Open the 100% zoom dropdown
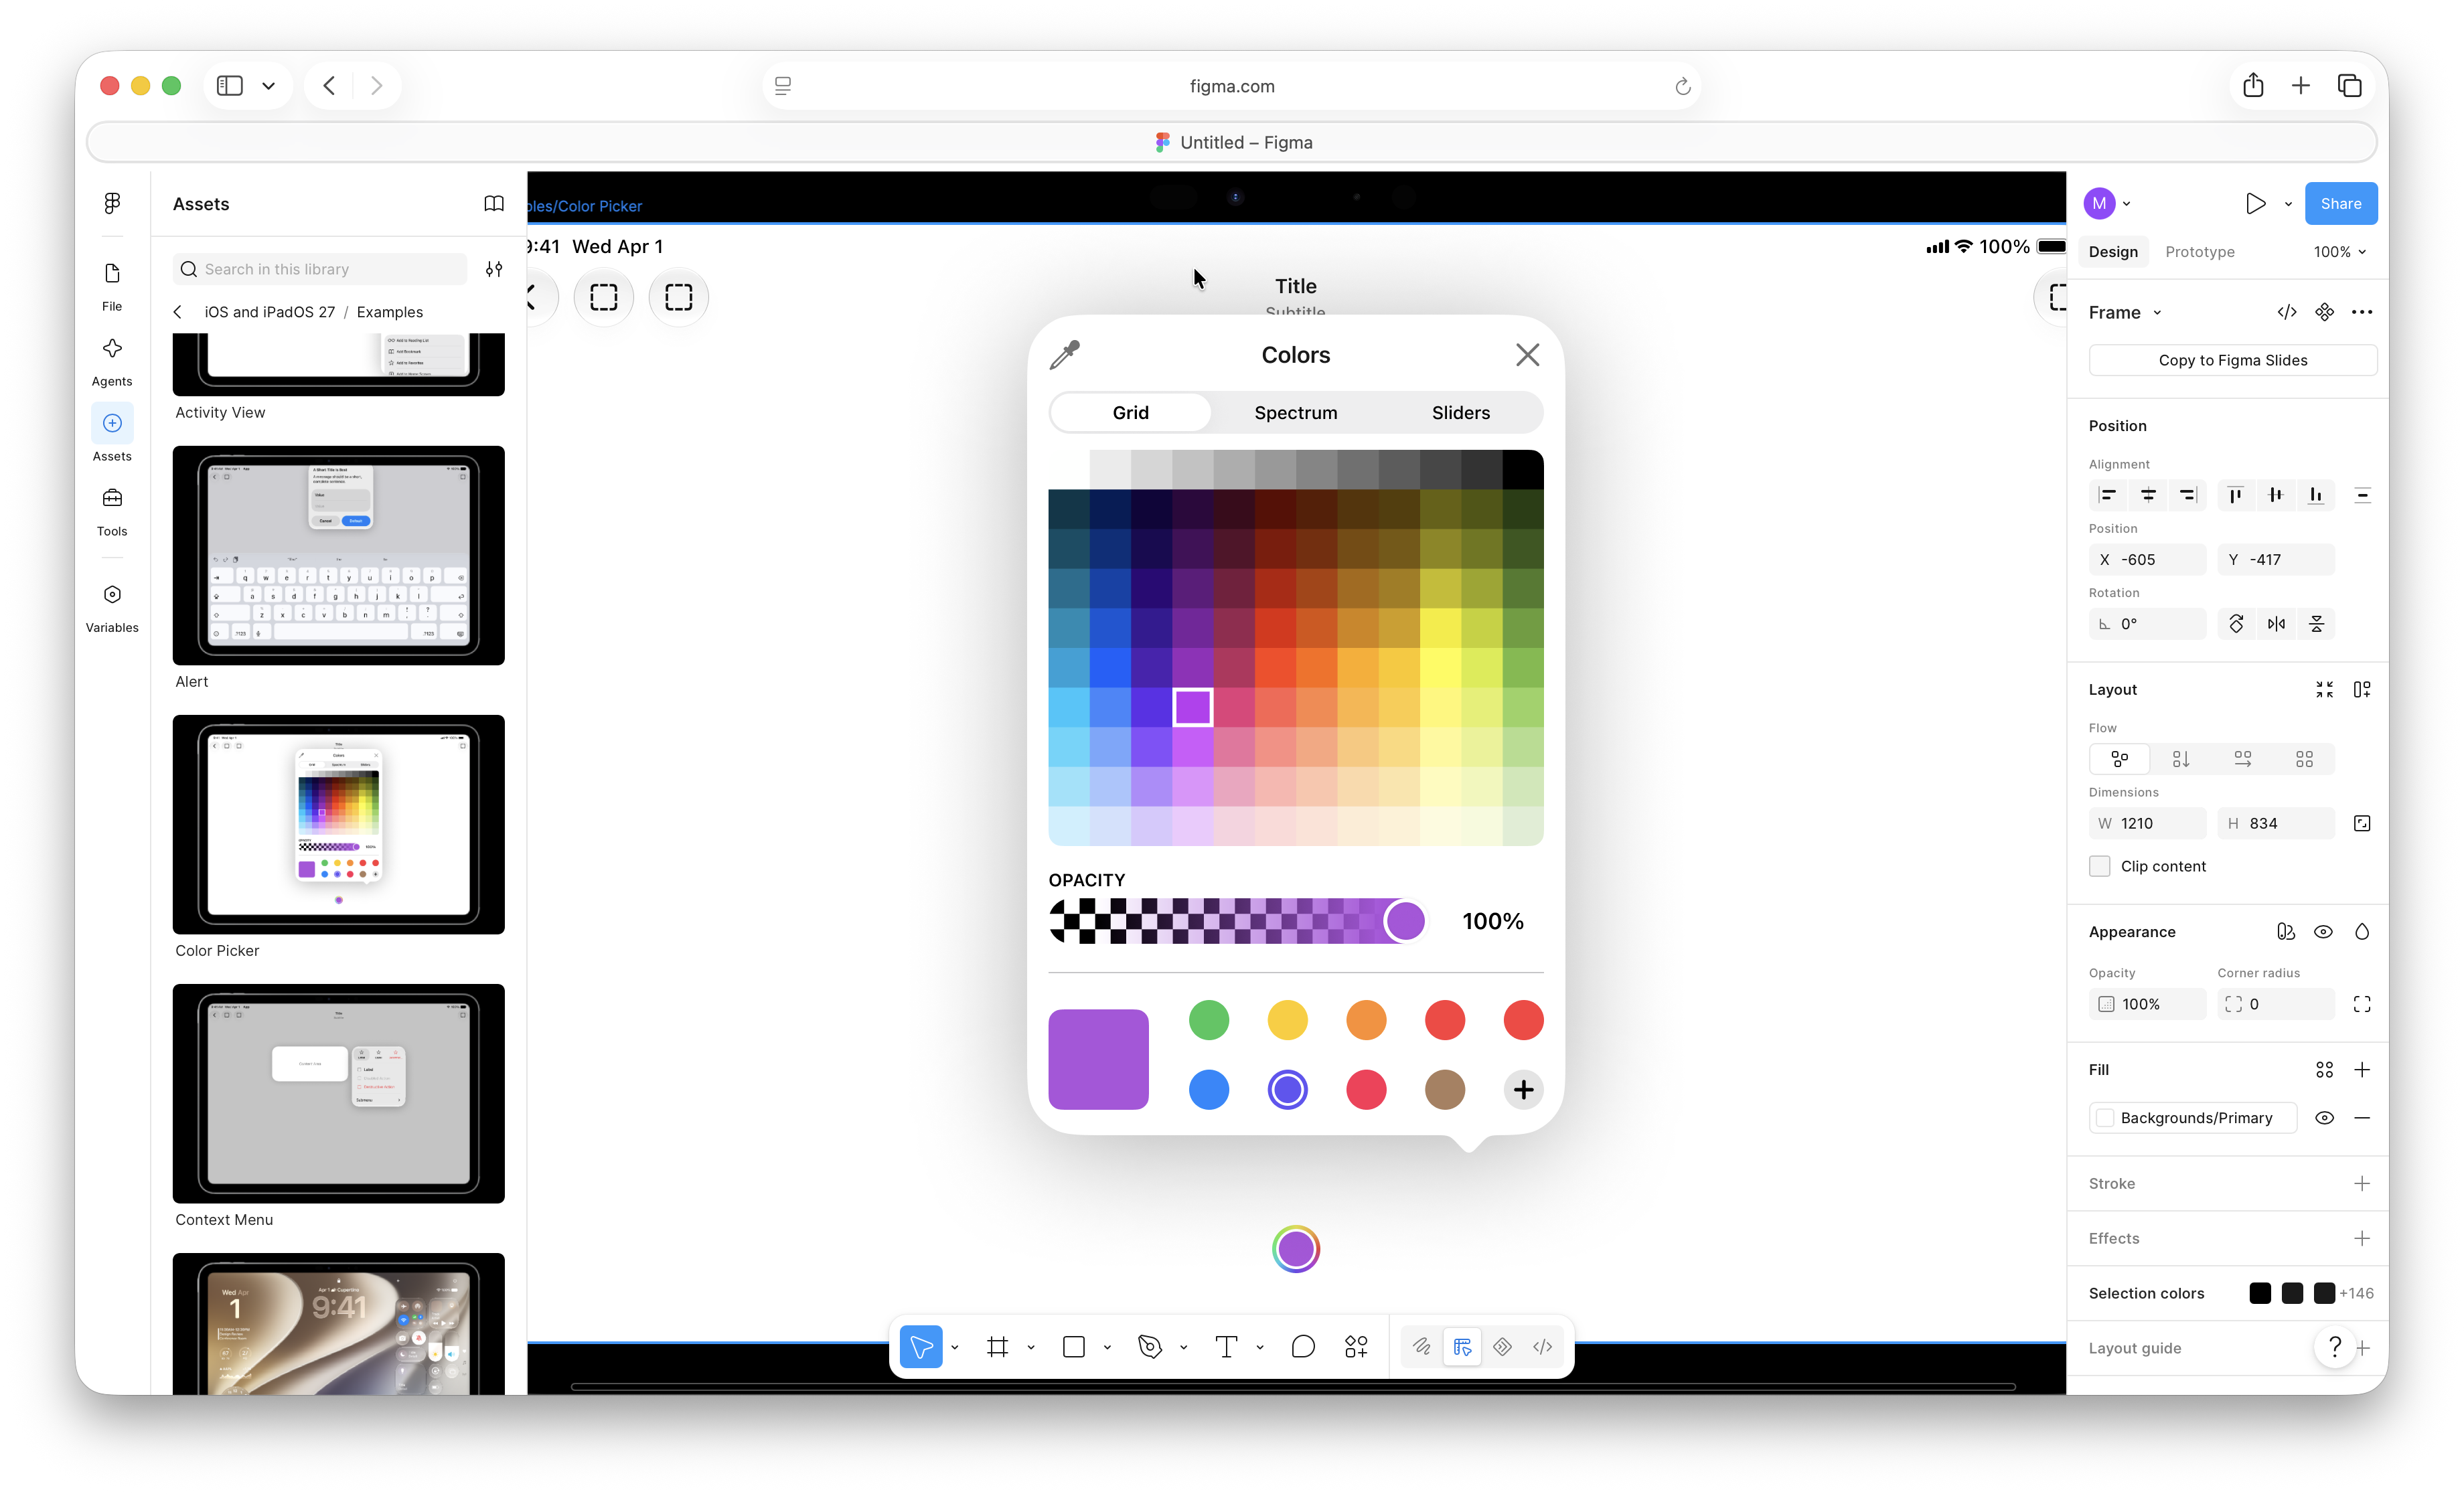 [2340, 252]
